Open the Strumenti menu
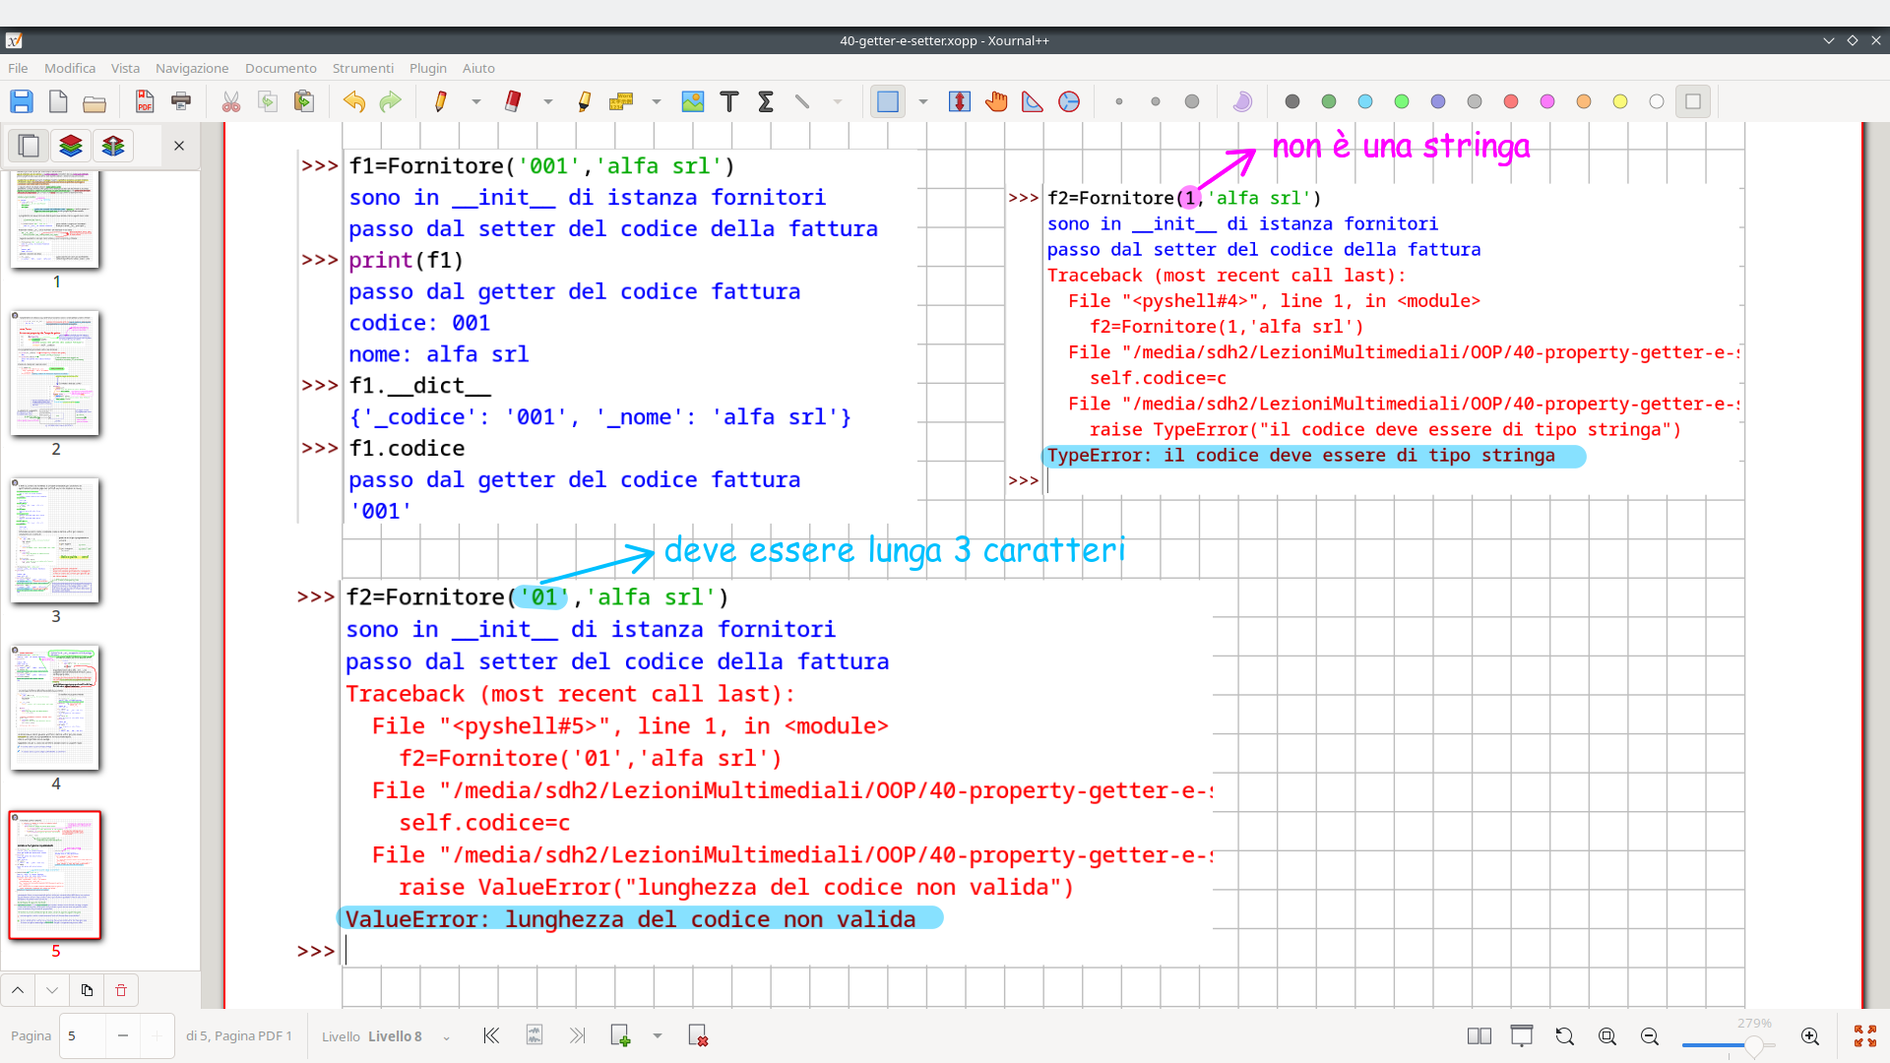 click(x=362, y=68)
